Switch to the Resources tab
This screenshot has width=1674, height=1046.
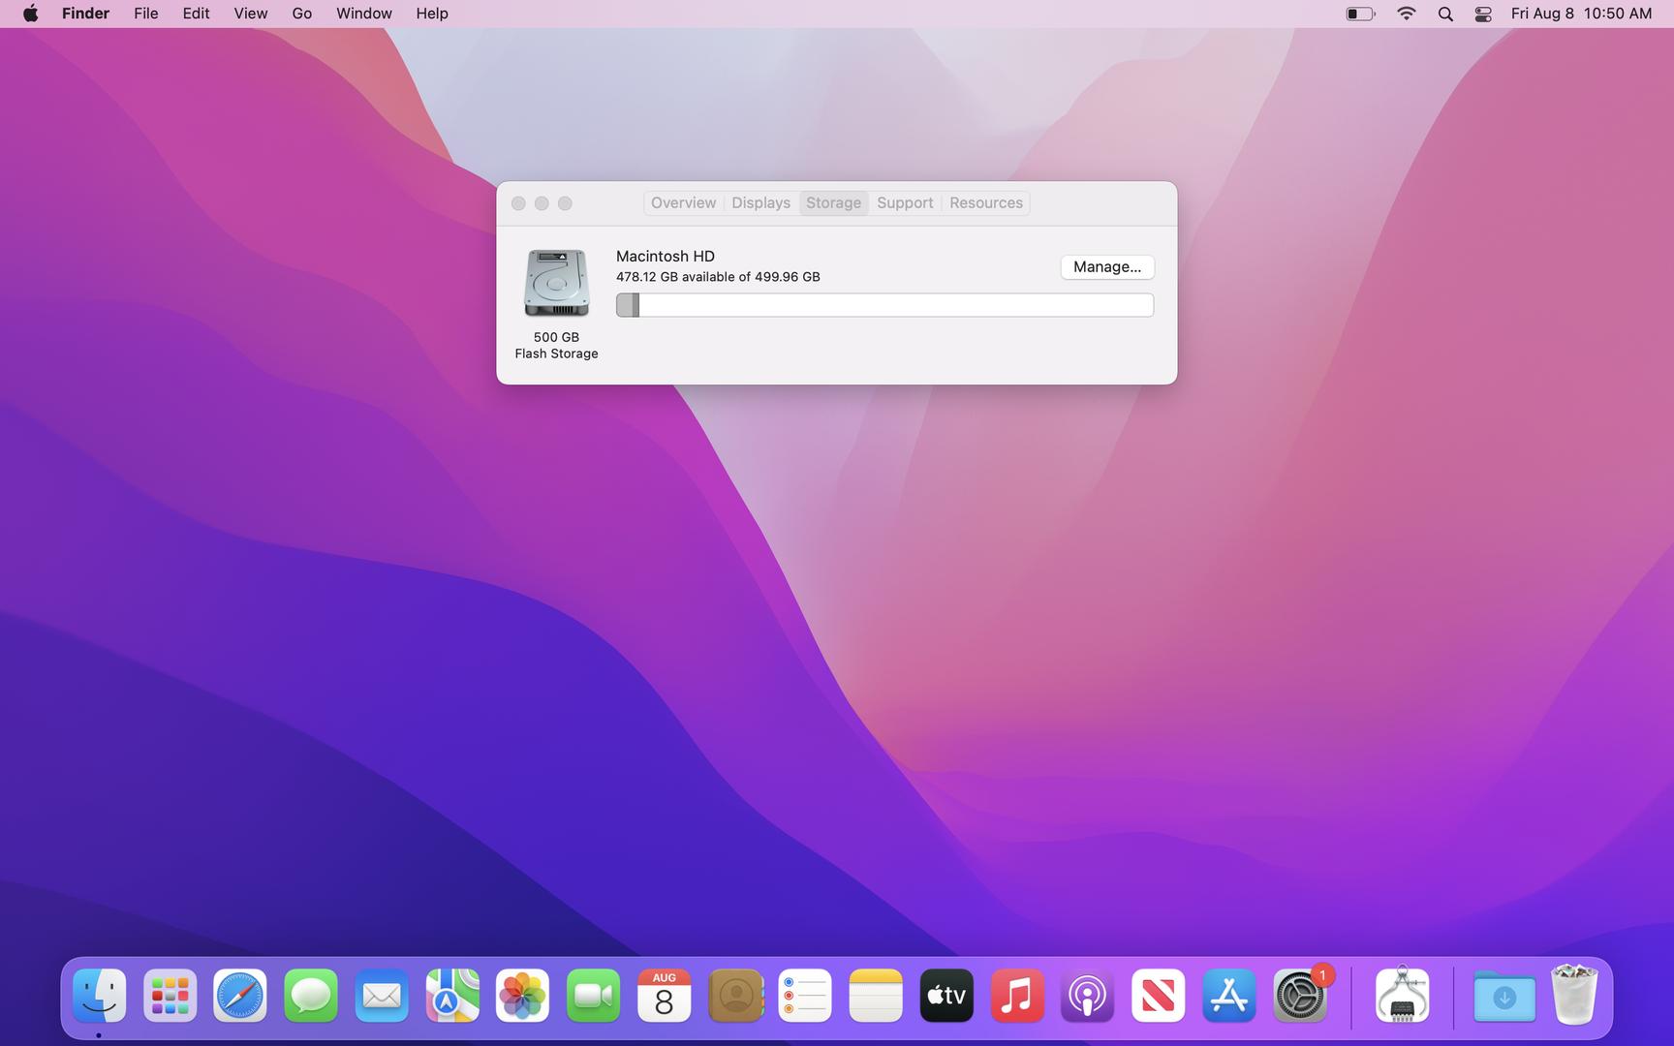point(985,202)
